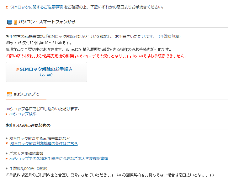
Task: Click the orange smartphone icon
Action: tap(15, 22)
